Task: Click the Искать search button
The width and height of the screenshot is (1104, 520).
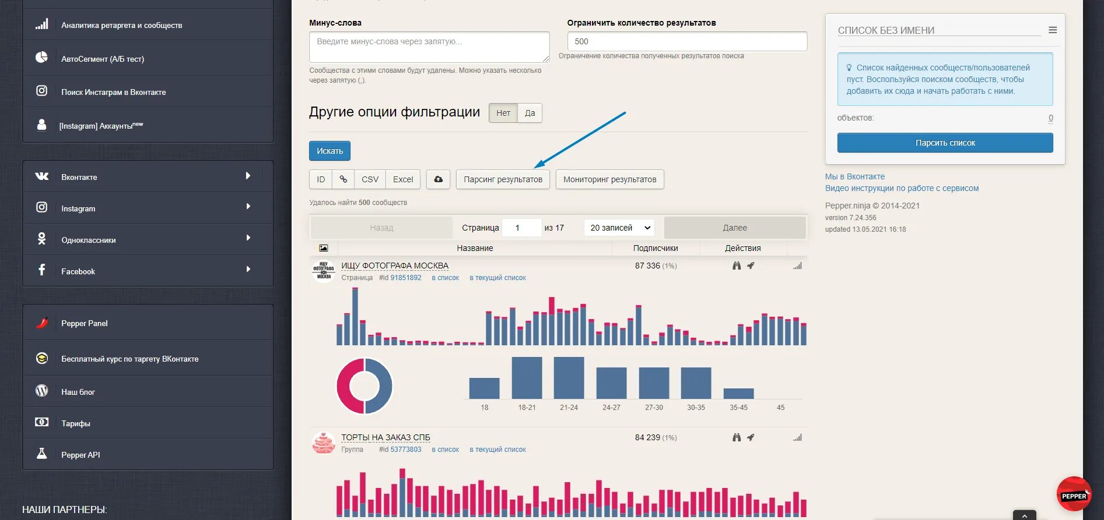Action: tap(330, 151)
